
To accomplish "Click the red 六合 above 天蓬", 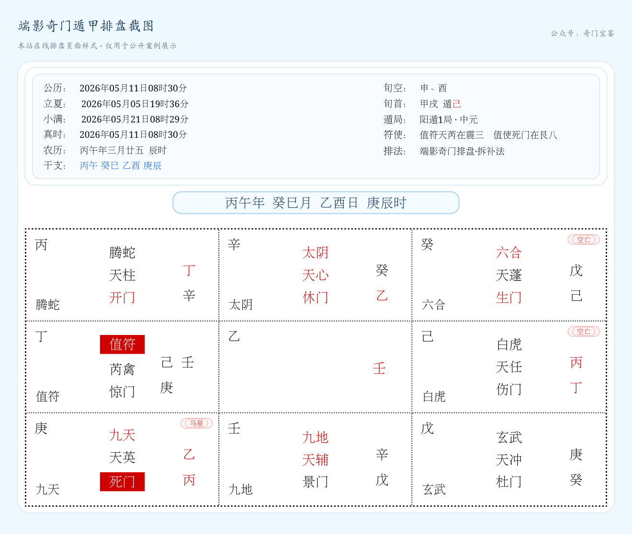I will pyautogui.click(x=509, y=253).
